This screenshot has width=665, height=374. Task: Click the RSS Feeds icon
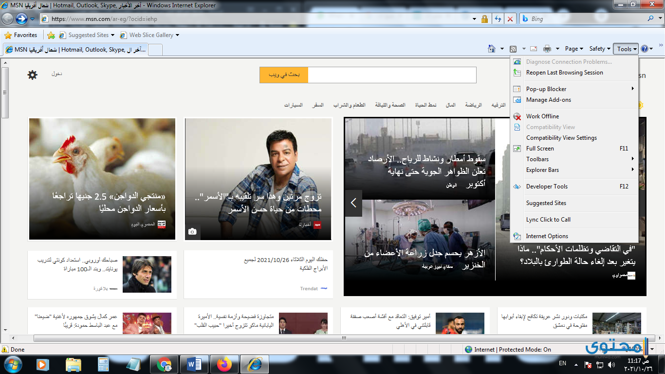tap(513, 49)
